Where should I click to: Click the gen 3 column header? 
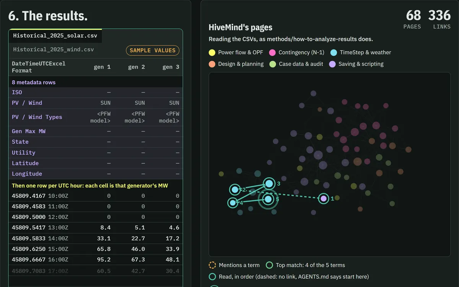pos(171,67)
